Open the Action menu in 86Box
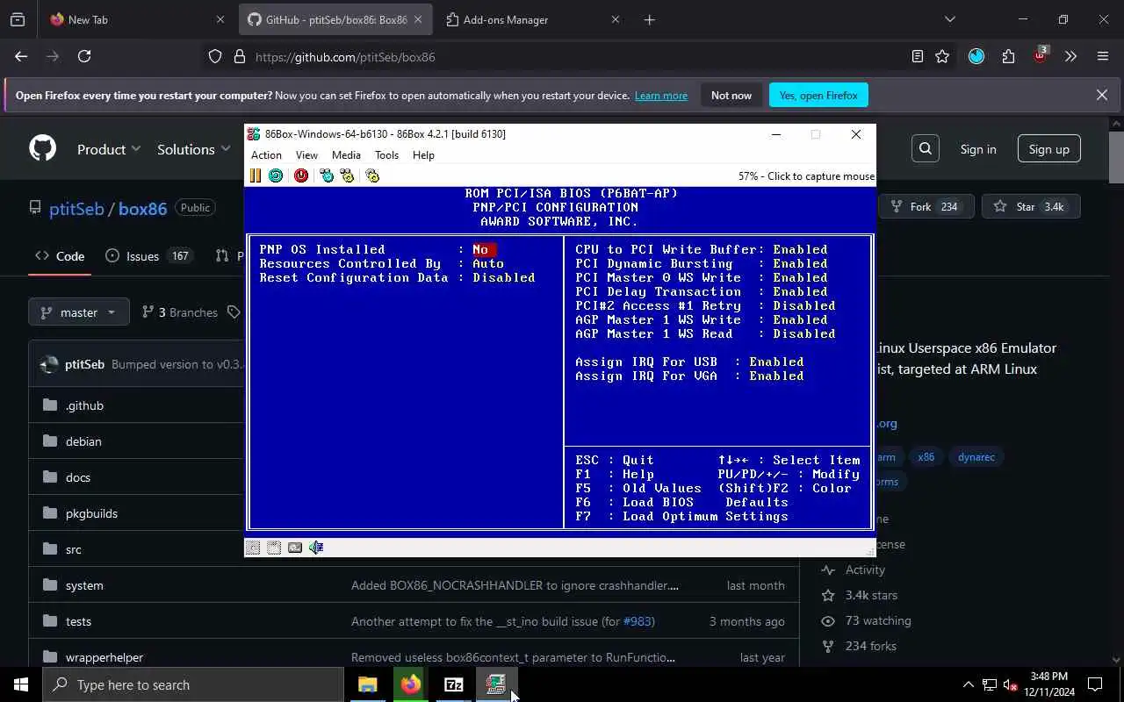This screenshot has height=702, width=1124. tap(266, 155)
